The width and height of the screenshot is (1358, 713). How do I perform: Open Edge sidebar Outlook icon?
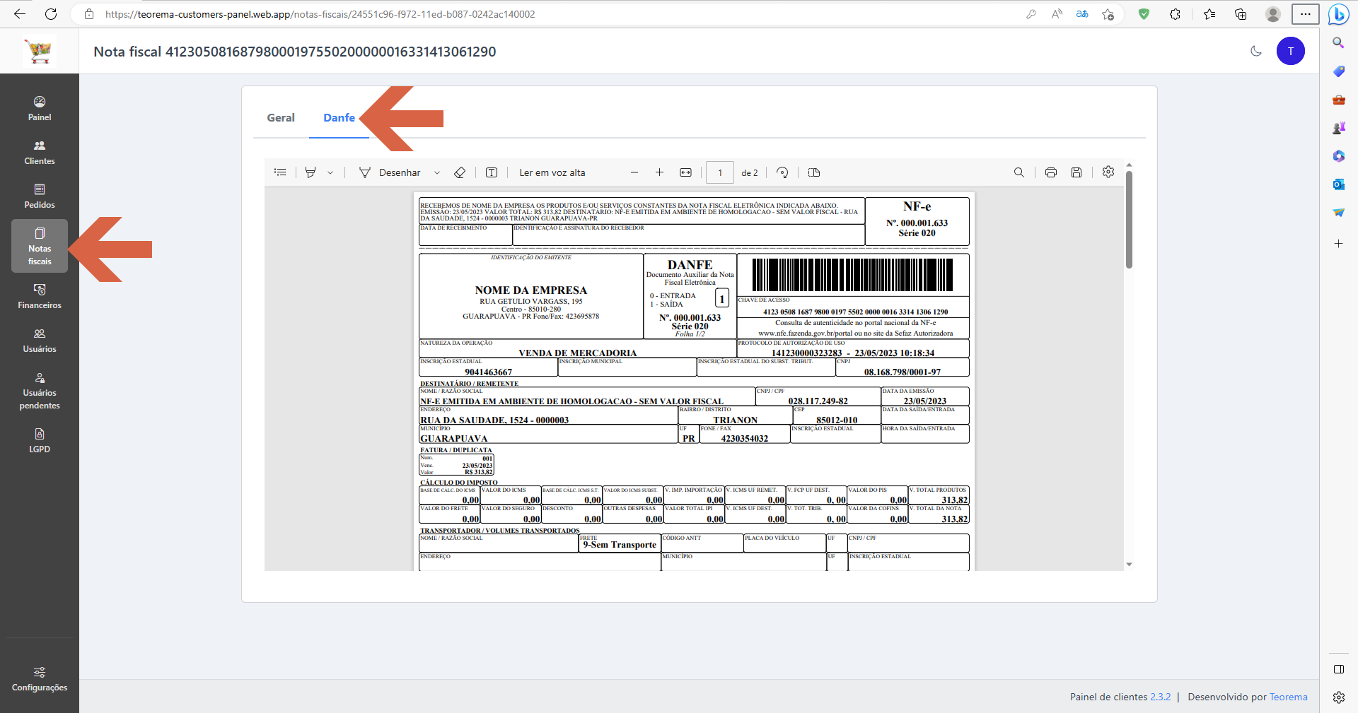click(x=1338, y=184)
